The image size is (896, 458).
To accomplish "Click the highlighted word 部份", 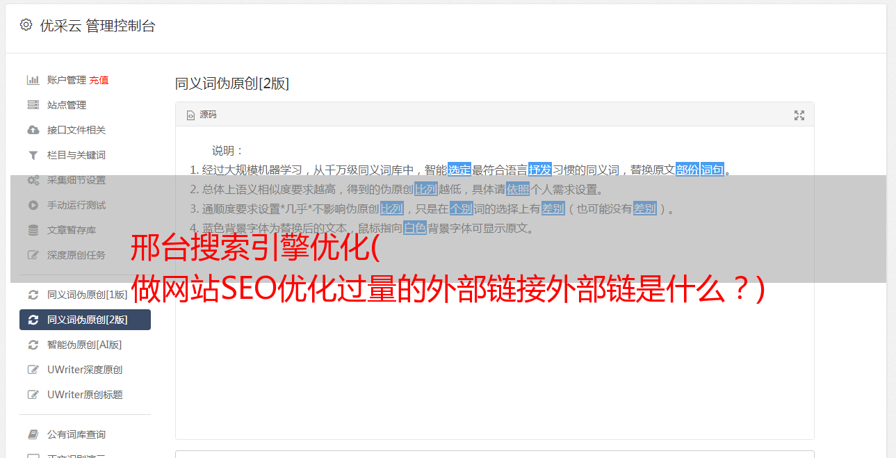I will coord(687,170).
